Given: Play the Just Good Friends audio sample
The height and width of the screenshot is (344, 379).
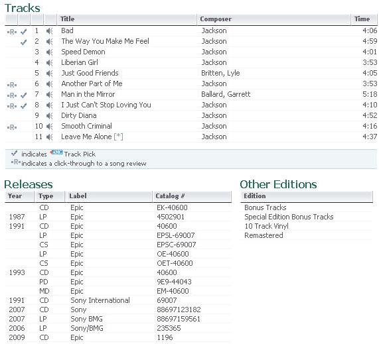Looking at the screenshot, I should pyautogui.click(x=50, y=74).
